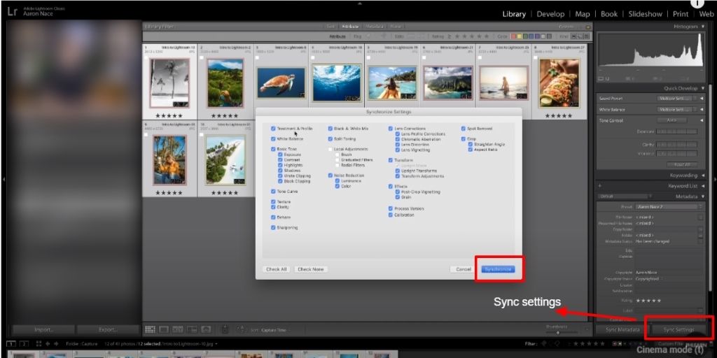Image resolution: width=717 pixels, height=358 pixels.
Task: Select Compare view icon in toolbar
Action: [x=179, y=329]
